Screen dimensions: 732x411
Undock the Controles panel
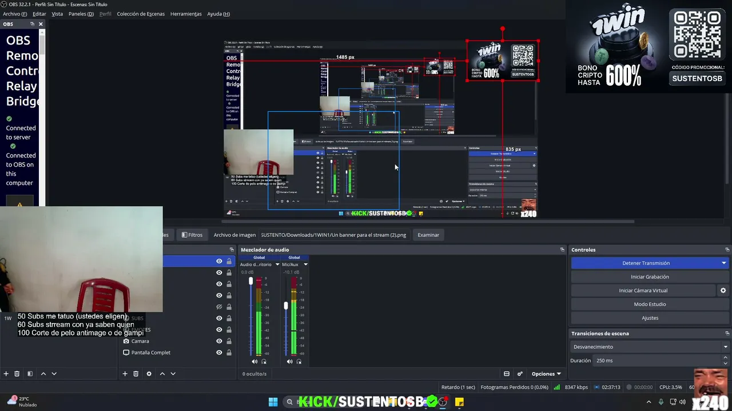pos(727,249)
